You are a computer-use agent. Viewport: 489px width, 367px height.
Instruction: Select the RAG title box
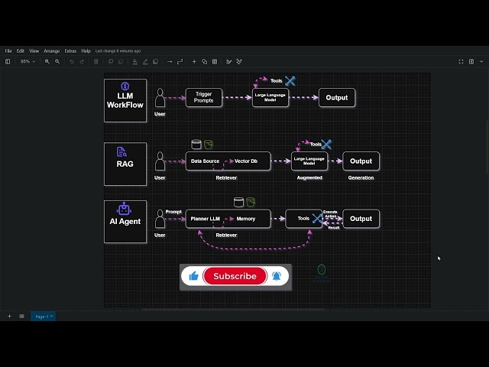(x=125, y=164)
